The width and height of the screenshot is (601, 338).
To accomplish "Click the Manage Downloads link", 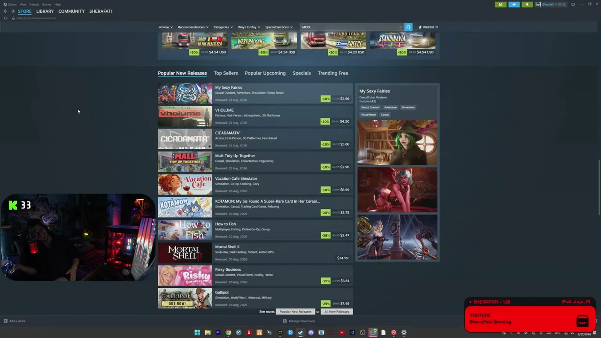I will pos(302,321).
